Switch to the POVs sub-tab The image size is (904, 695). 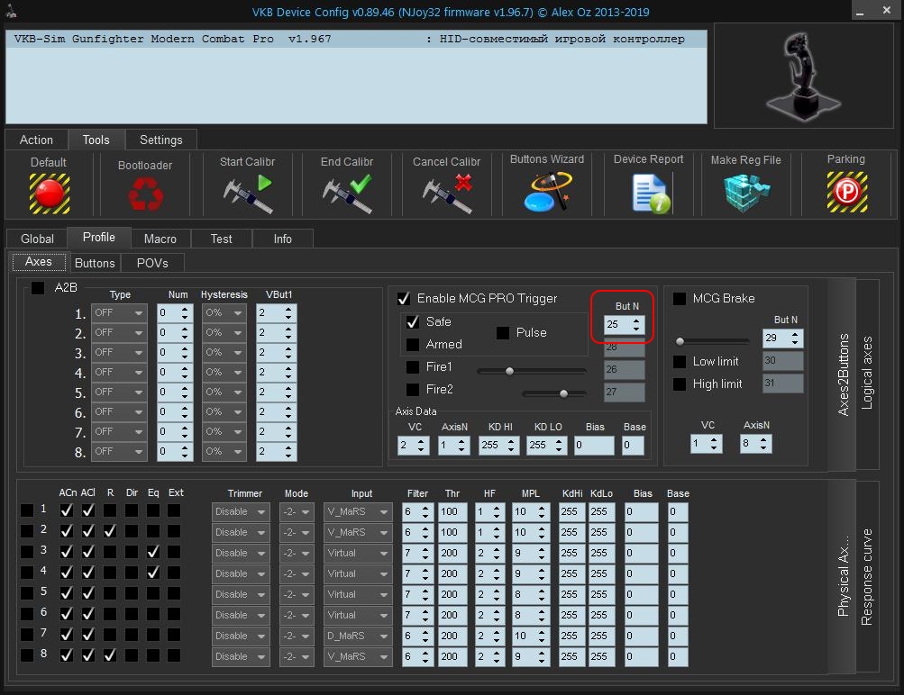(152, 263)
